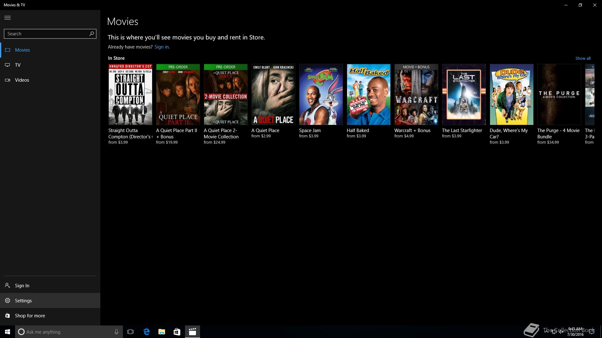The image size is (602, 338).
Task: Open the Action Center notifications icon
Action: (x=592, y=332)
